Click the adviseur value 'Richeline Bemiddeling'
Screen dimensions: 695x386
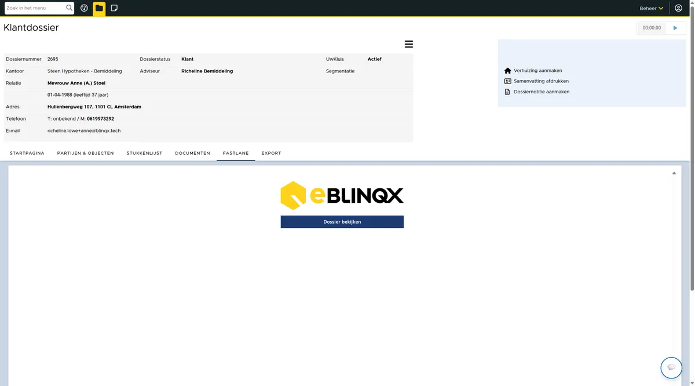click(x=207, y=71)
